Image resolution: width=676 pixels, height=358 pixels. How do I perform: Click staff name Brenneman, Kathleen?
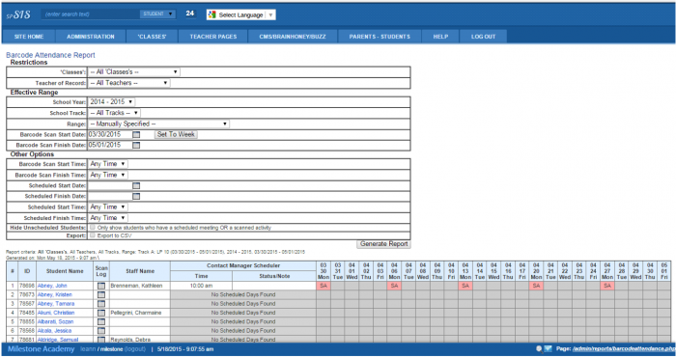click(136, 286)
